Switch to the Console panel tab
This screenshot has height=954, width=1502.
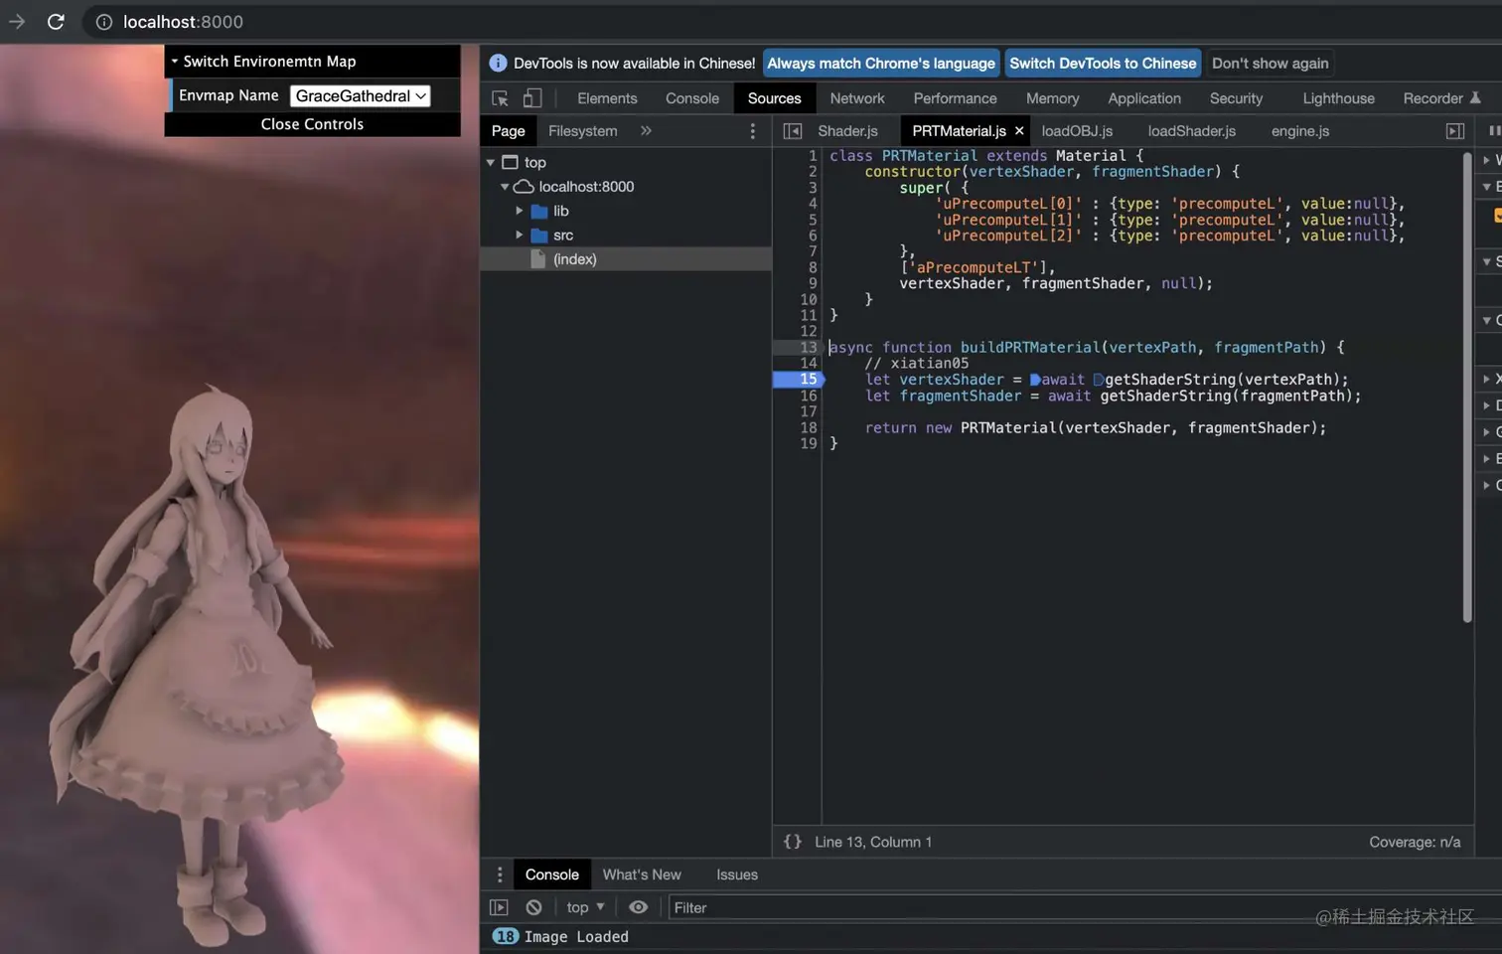pyautogui.click(x=692, y=98)
